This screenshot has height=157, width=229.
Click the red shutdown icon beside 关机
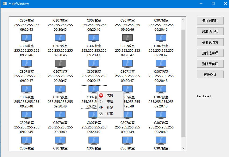click(101, 95)
